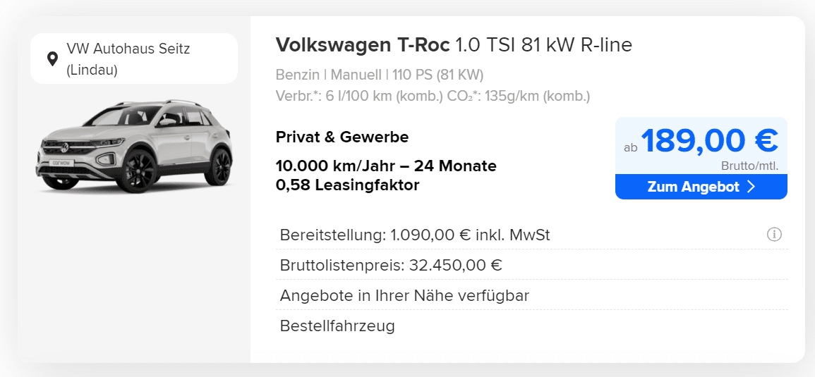Click the 189,00 € price
This screenshot has width=815, height=377.
(x=709, y=140)
